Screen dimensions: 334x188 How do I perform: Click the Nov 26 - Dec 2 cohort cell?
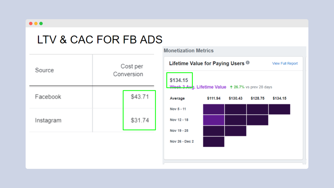tap(214, 142)
